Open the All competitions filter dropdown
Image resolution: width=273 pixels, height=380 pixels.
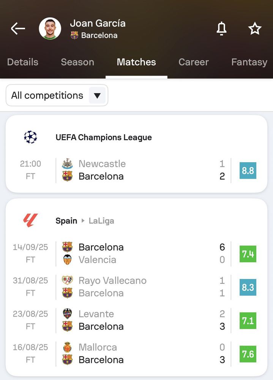pos(57,95)
